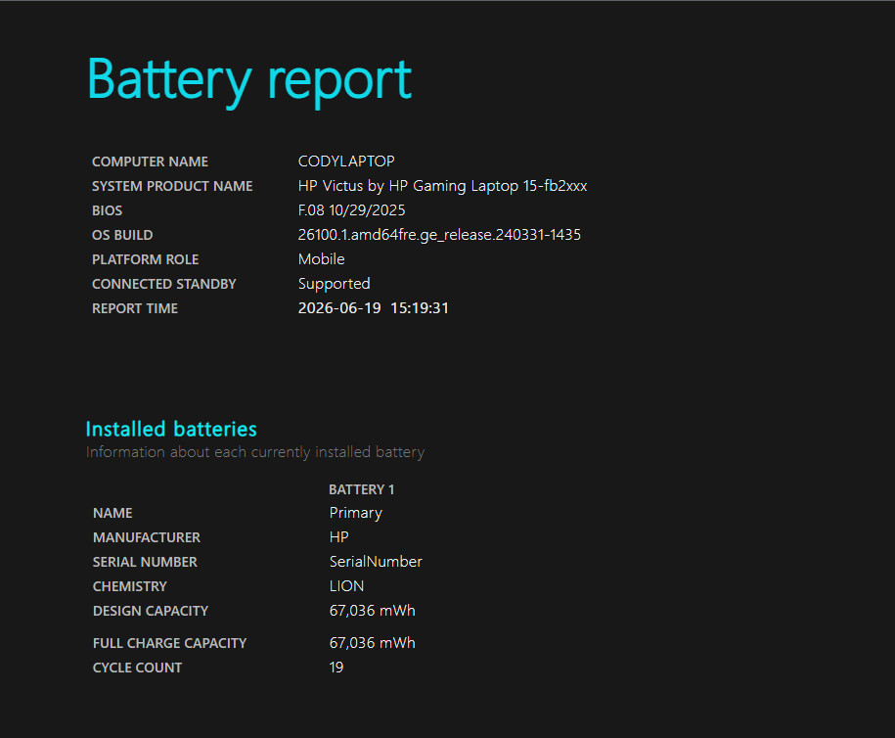
Task: Click report time '15:19:31'
Action: point(420,308)
